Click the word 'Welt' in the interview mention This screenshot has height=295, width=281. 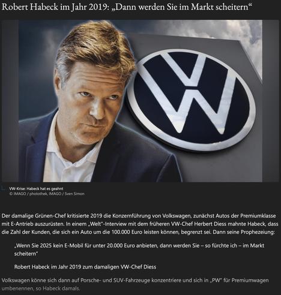[95, 224]
